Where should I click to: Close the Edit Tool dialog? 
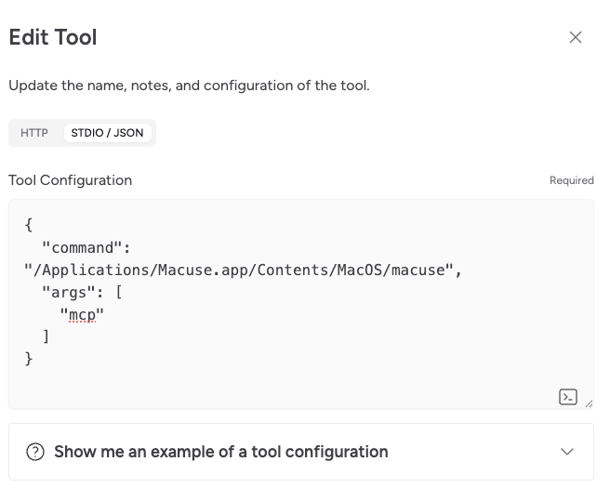[576, 37]
